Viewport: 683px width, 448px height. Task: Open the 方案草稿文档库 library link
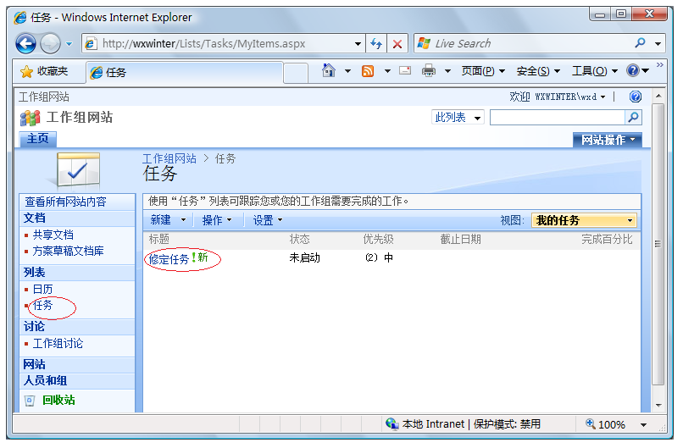(x=69, y=252)
